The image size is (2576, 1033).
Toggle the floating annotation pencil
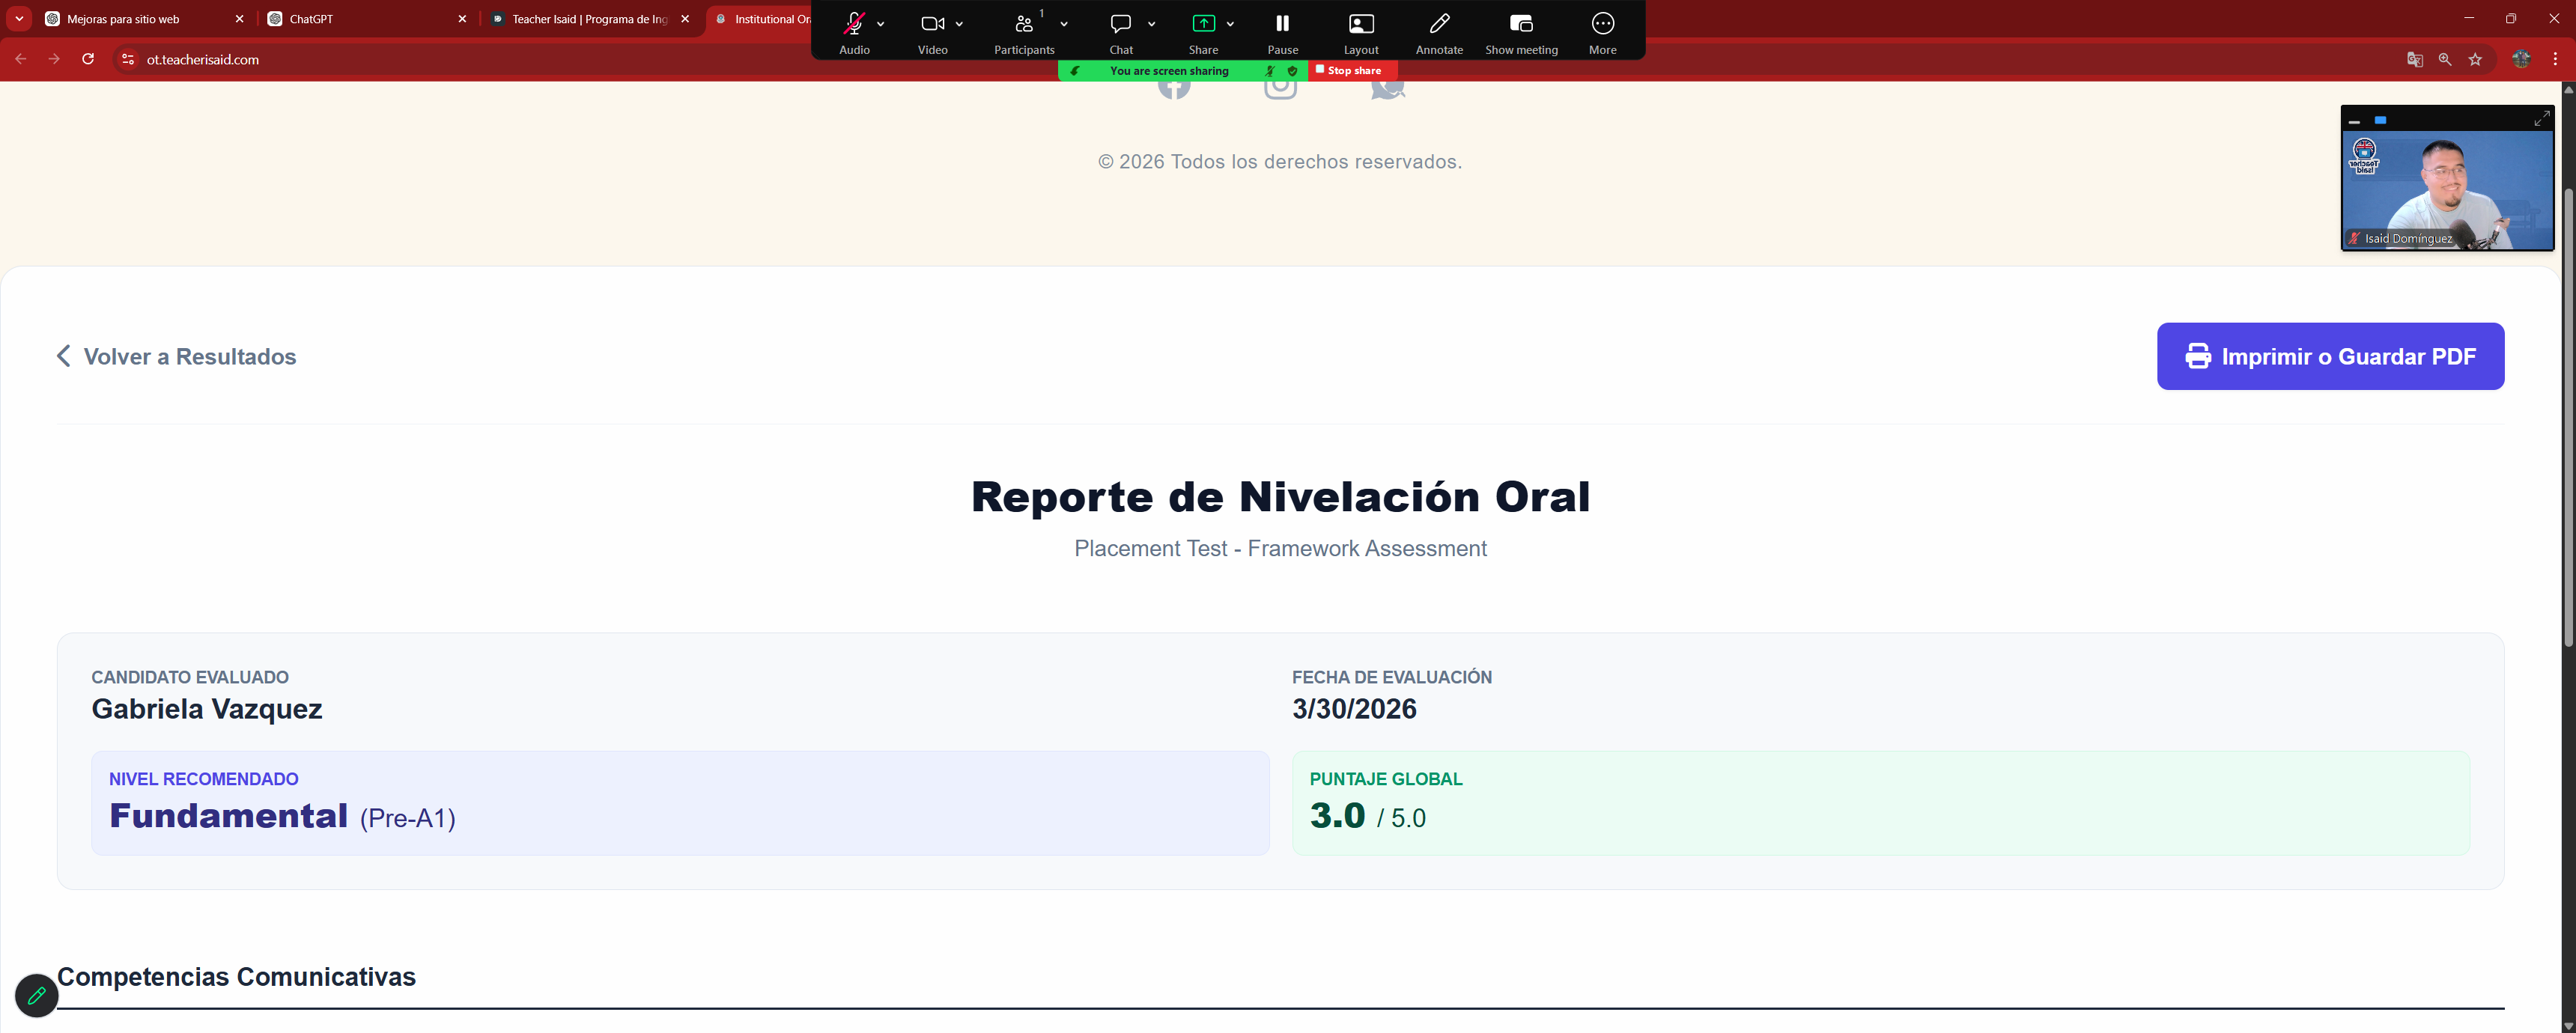(x=37, y=995)
